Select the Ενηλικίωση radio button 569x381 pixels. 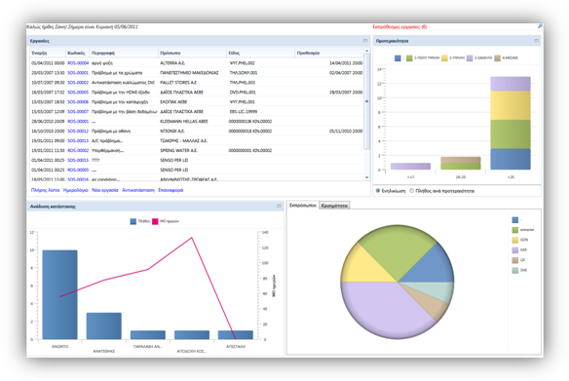click(x=378, y=191)
